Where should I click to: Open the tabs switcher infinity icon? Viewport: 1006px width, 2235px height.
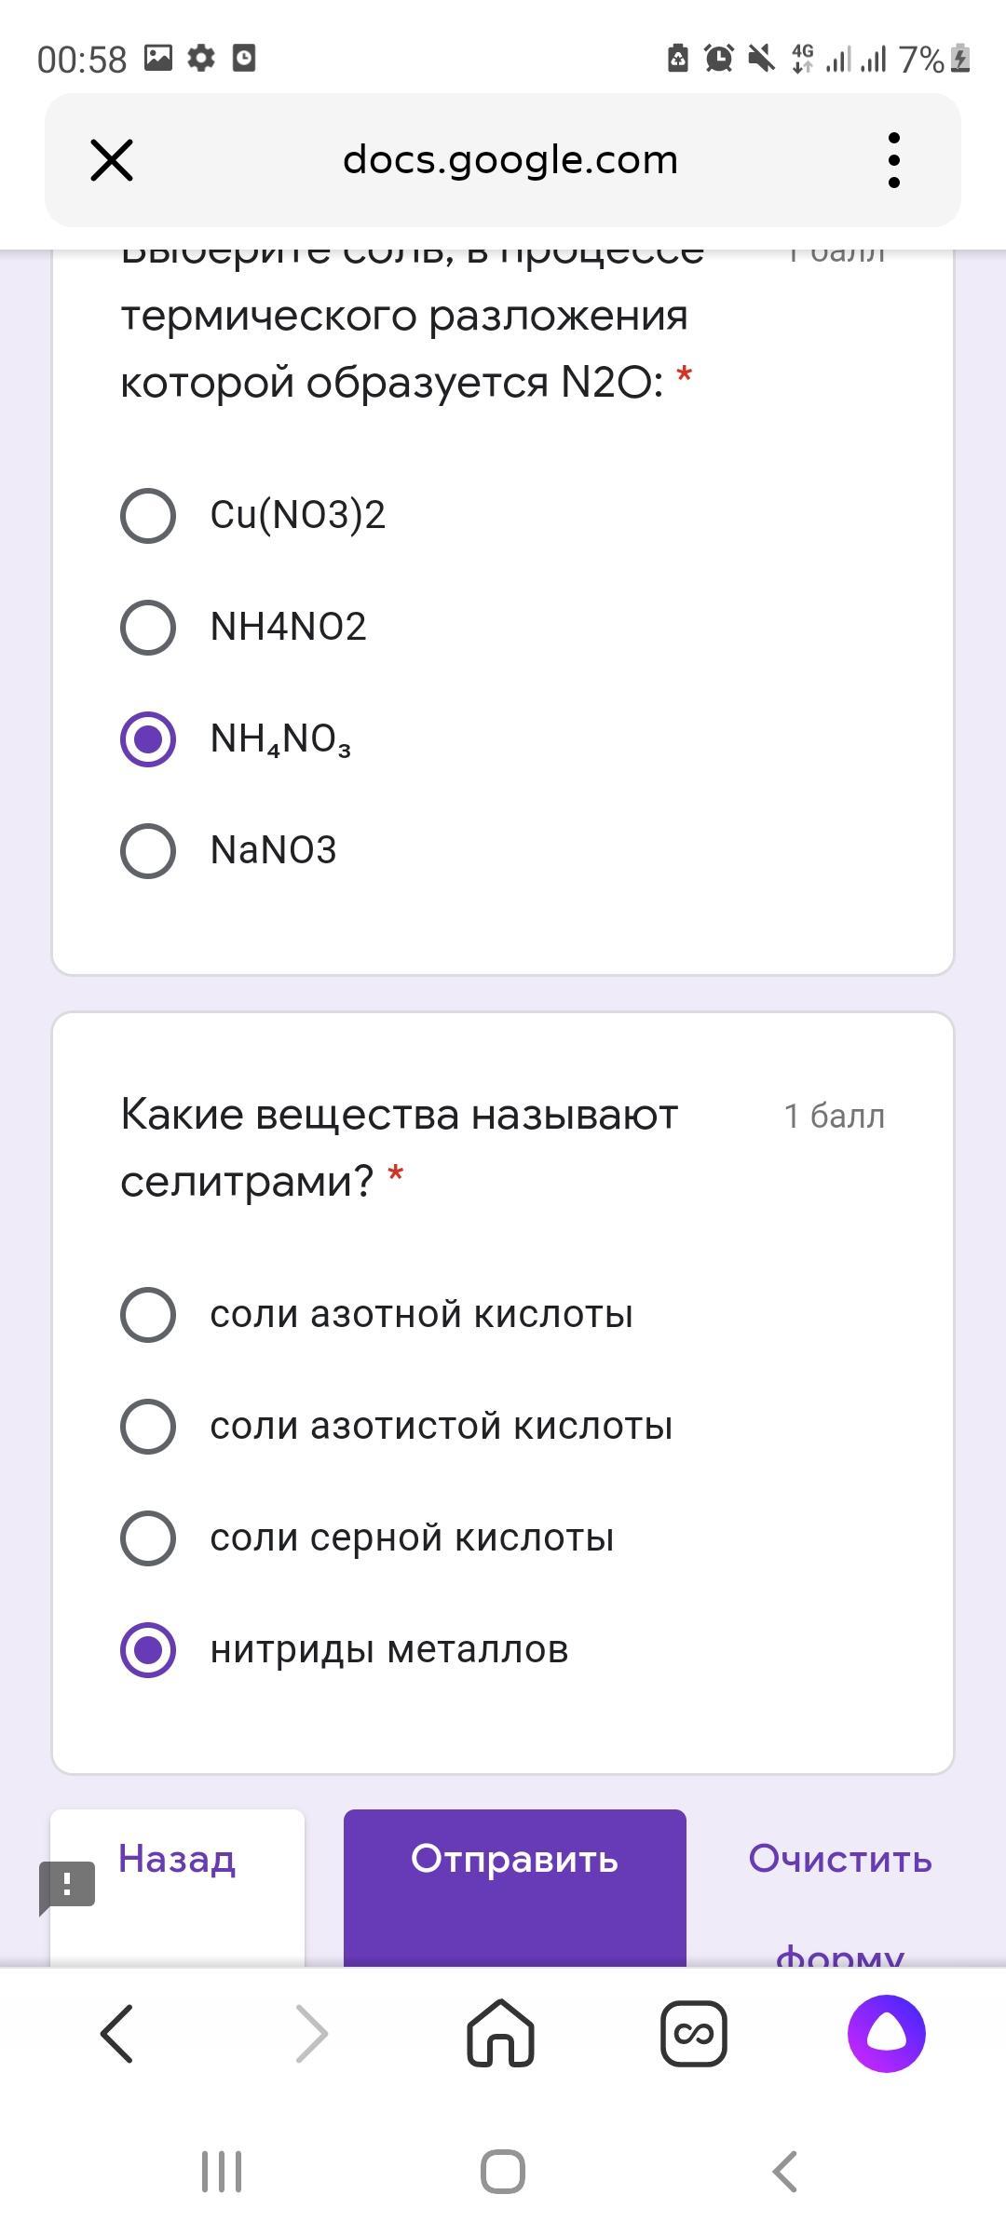694,2034
